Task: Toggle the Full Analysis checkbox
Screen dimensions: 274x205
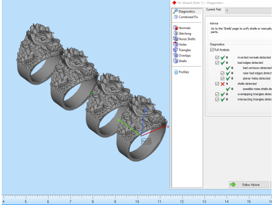Action: coord(212,50)
